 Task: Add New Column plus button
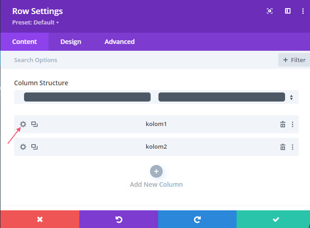[156, 171]
